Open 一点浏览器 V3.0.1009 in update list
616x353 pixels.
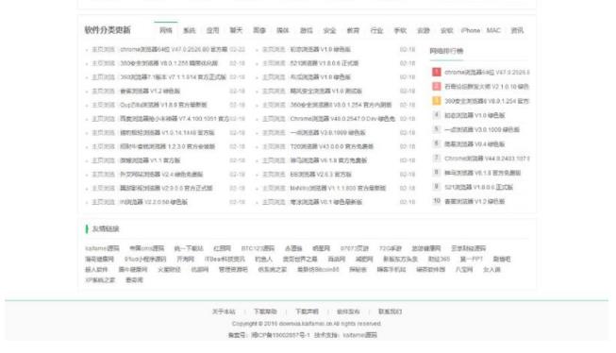[x=327, y=133]
